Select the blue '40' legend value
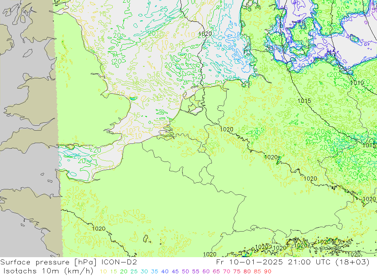Screen dimensions: 377x276 [165, 271]
